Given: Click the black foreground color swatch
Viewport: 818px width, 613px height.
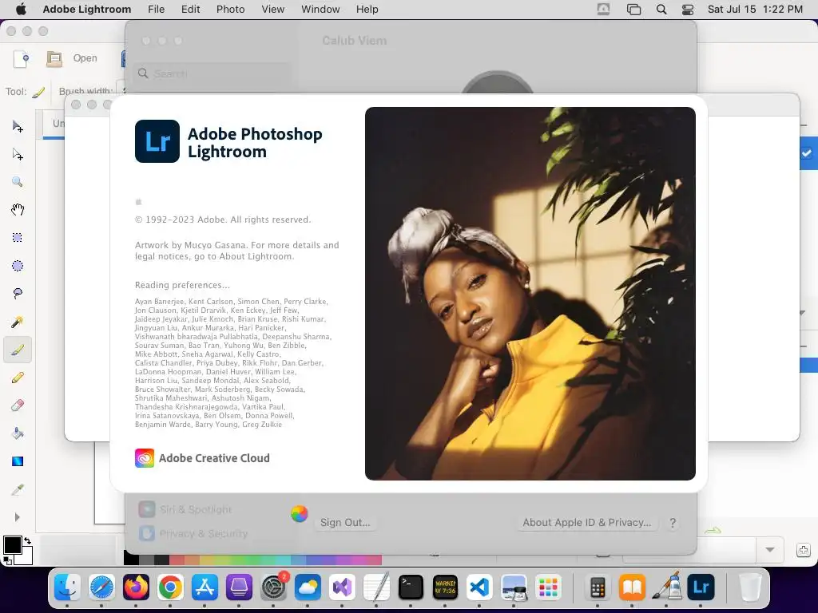Looking at the screenshot, I should coord(13,545).
